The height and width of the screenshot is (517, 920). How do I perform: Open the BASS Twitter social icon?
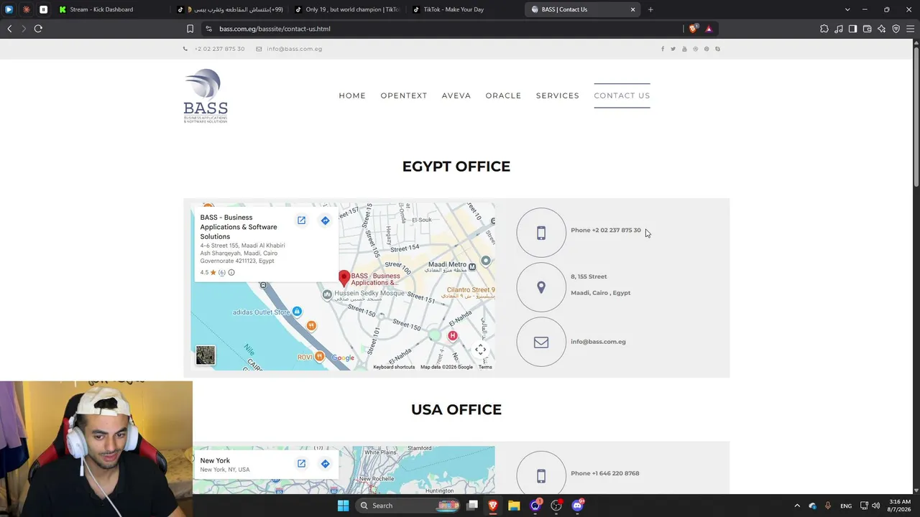click(673, 49)
